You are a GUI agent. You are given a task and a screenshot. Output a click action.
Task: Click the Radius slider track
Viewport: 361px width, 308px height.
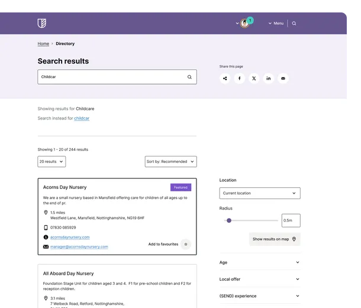(251, 220)
